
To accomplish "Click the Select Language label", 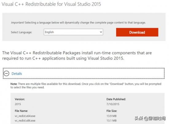I will (21, 32).
